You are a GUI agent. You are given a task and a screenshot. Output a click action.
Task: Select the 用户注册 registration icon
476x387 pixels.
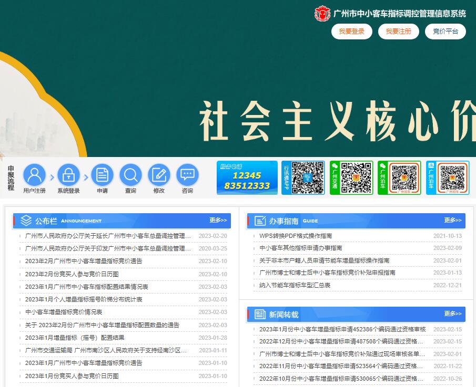(x=35, y=174)
